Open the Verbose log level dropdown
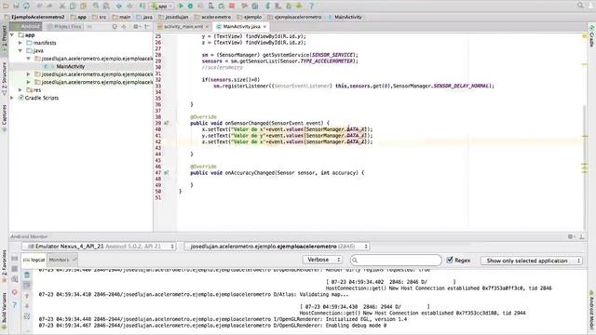Image resolution: width=596 pixels, height=335 pixels. pos(322,260)
